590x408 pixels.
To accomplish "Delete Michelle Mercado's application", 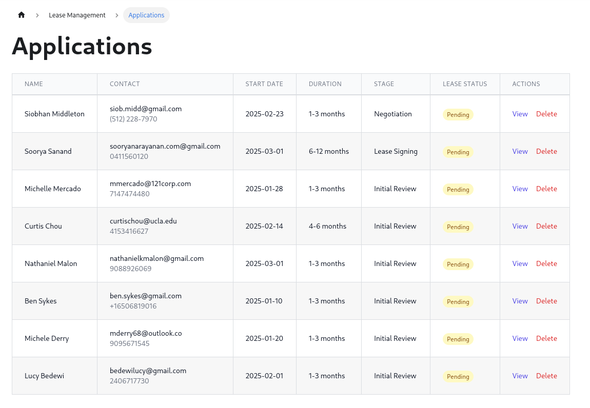I will 546,189.
